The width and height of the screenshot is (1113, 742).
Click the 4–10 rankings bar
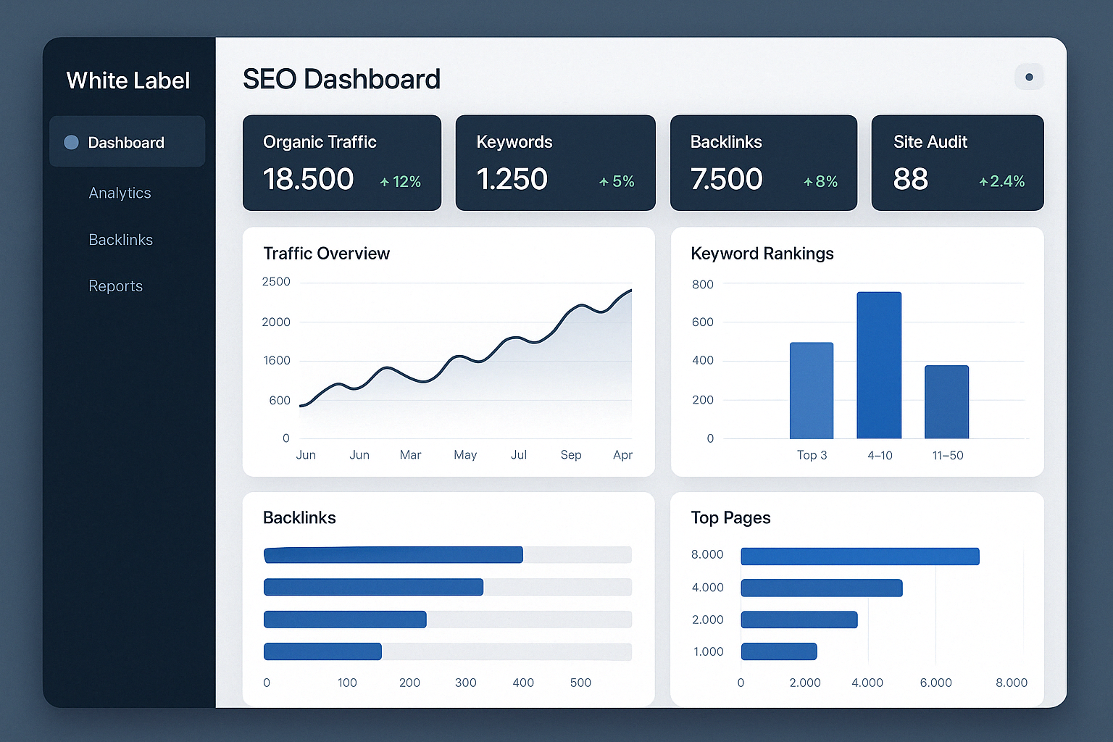tap(879, 364)
